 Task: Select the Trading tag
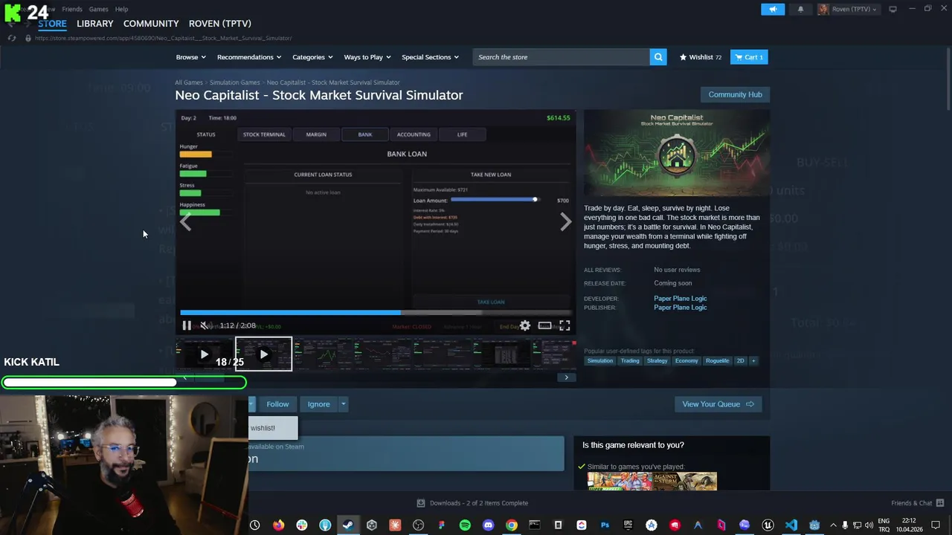630,361
